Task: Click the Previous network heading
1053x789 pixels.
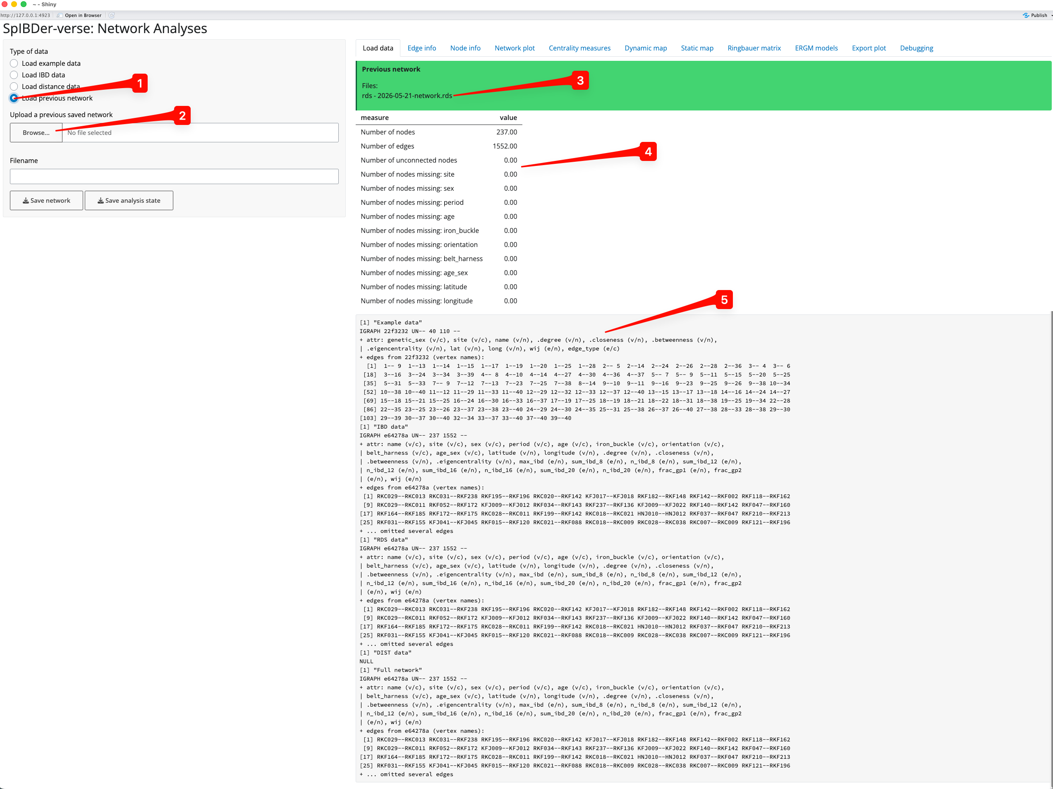Action: point(391,69)
